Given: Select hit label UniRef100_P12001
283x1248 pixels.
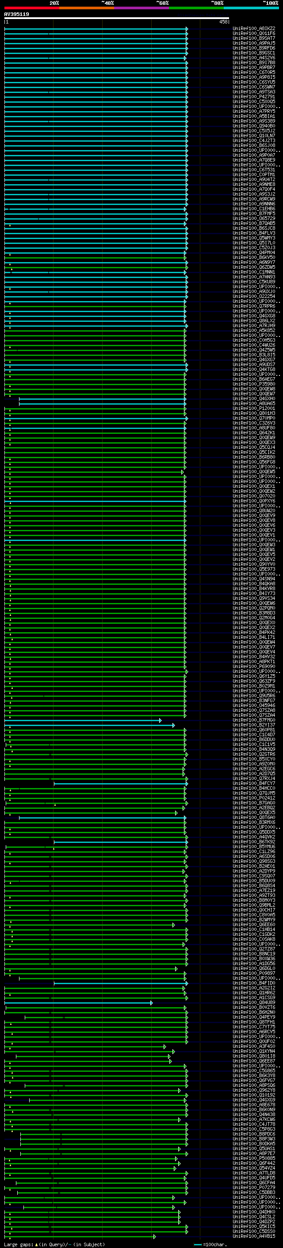Looking at the screenshot, I should pyautogui.click(x=254, y=409).
